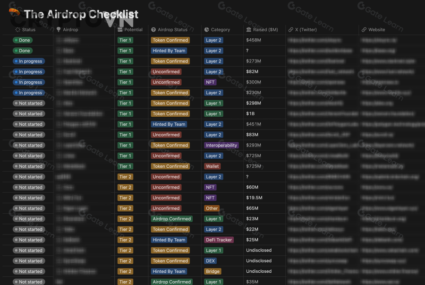Click the orange Other category tag
Screen dimensions: 425x285
(212, 208)
